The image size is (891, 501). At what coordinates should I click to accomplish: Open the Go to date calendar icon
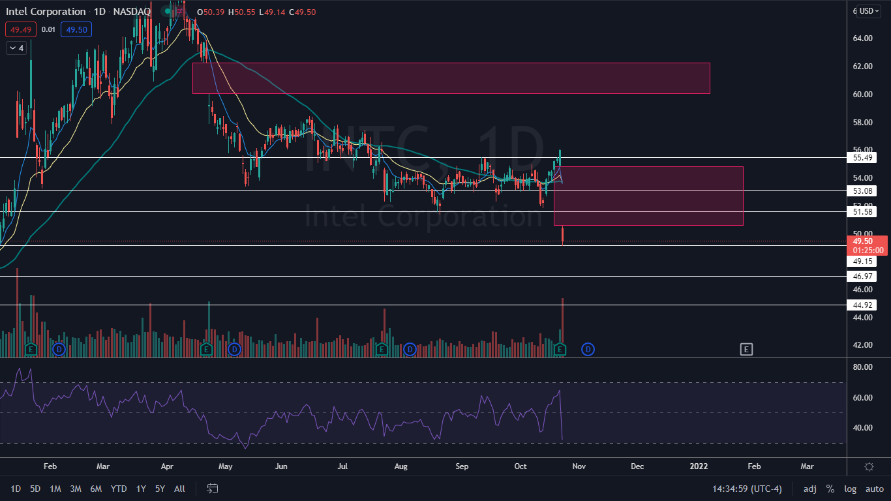(x=213, y=489)
